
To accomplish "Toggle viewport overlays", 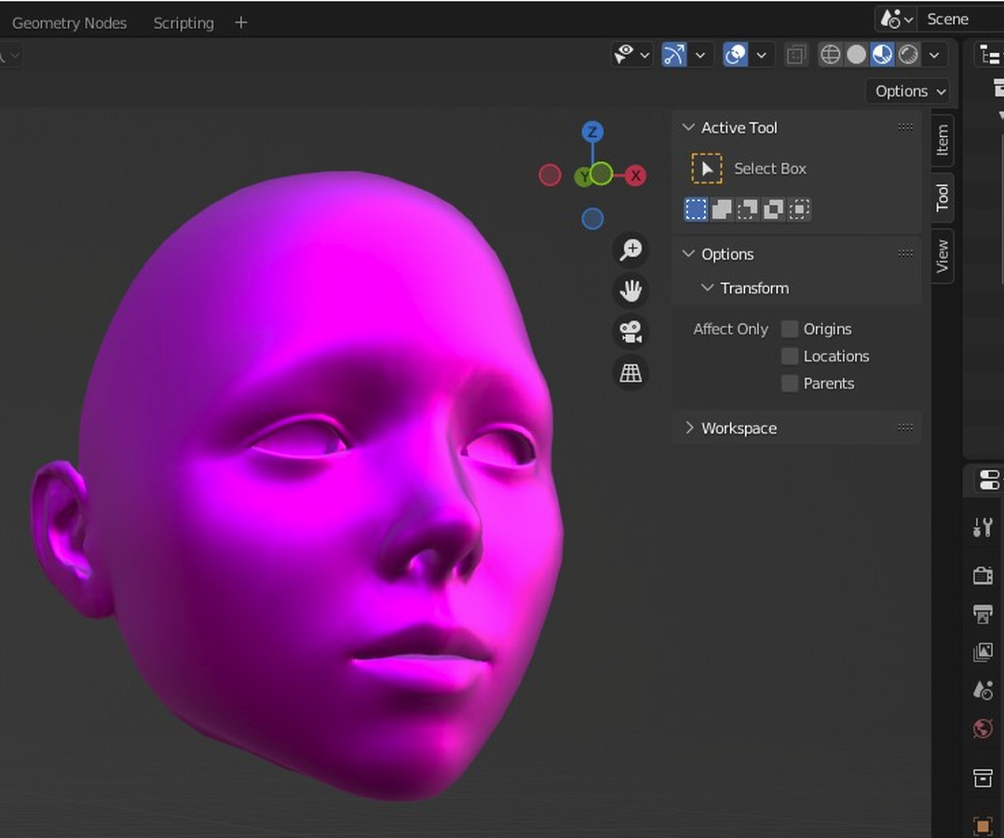I will pyautogui.click(x=735, y=55).
